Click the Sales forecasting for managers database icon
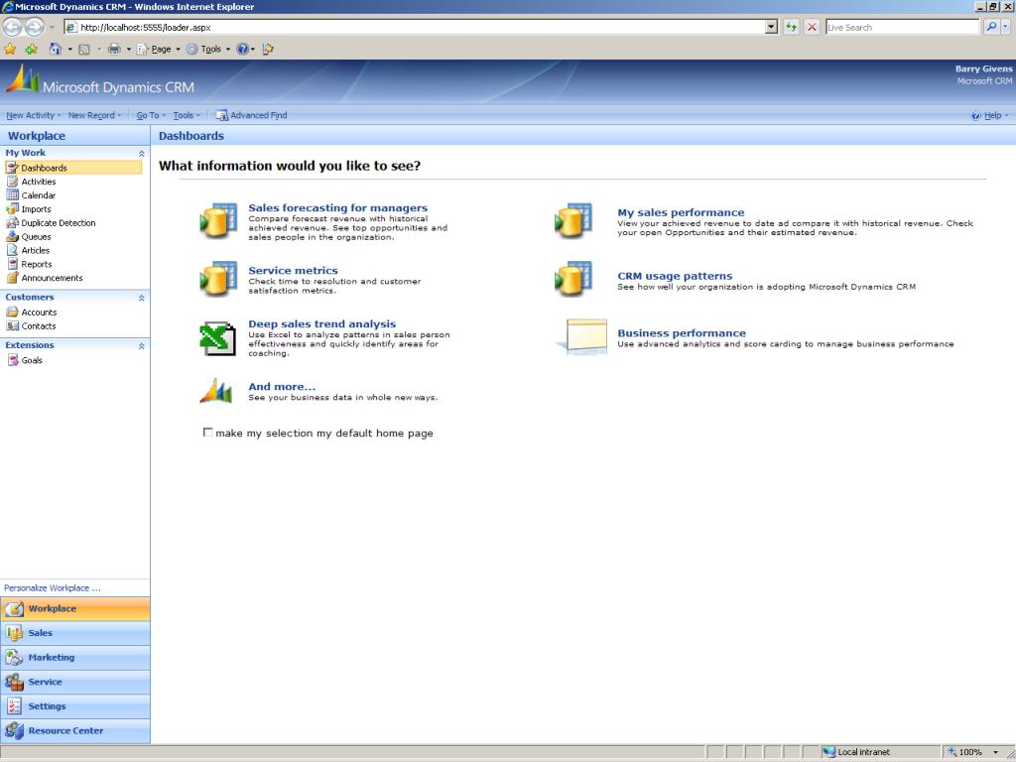 (x=218, y=221)
